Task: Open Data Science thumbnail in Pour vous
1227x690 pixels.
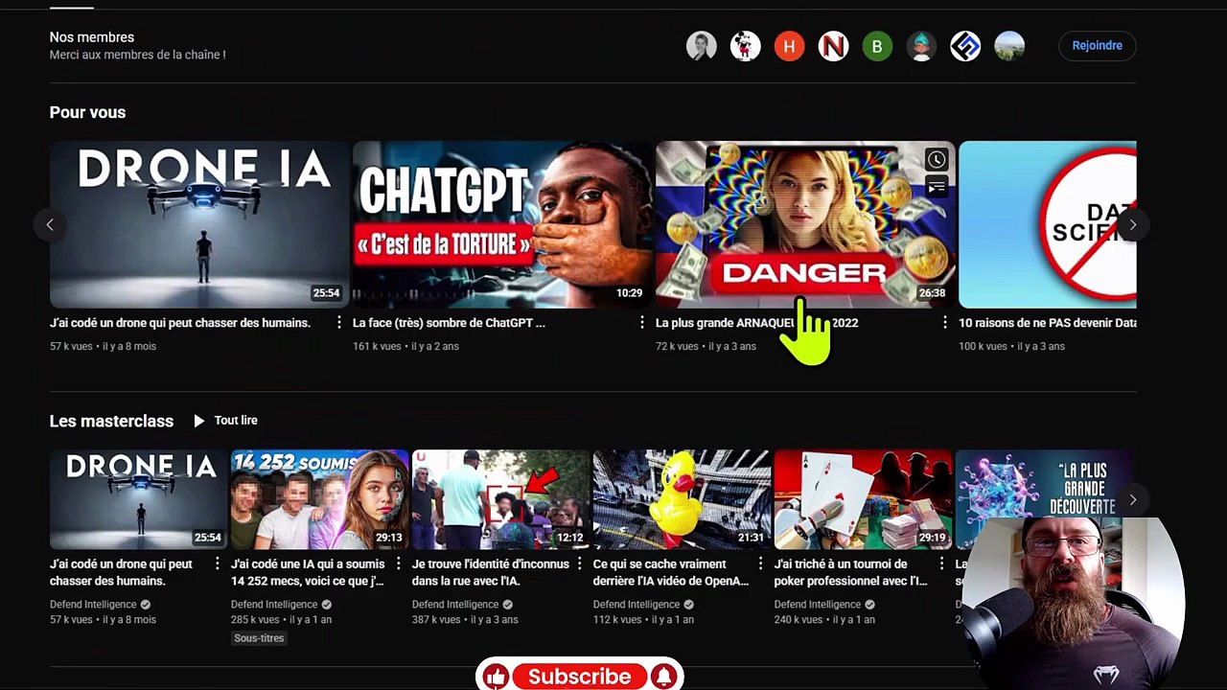Action: pyautogui.click(x=1048, y=224)
